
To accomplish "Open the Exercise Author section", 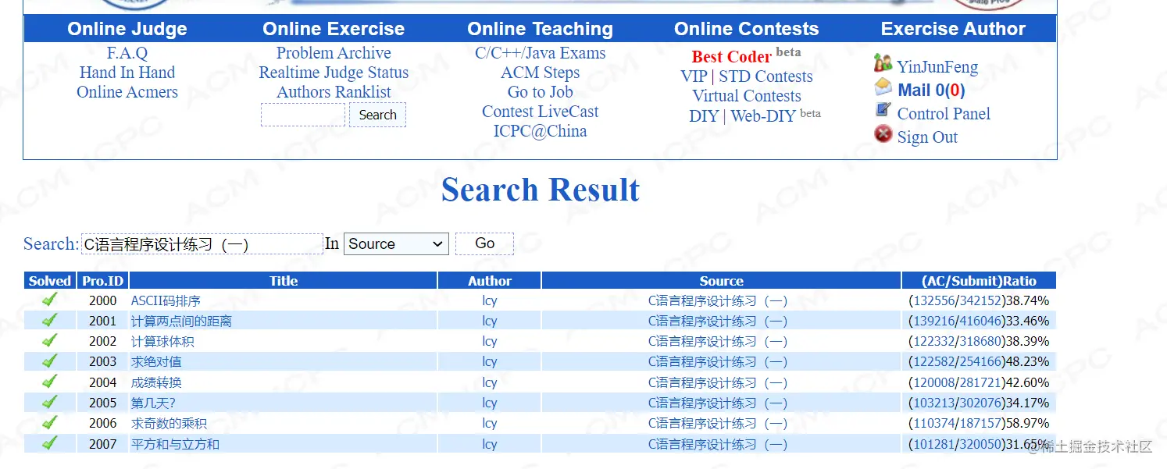I will point(953,28).
